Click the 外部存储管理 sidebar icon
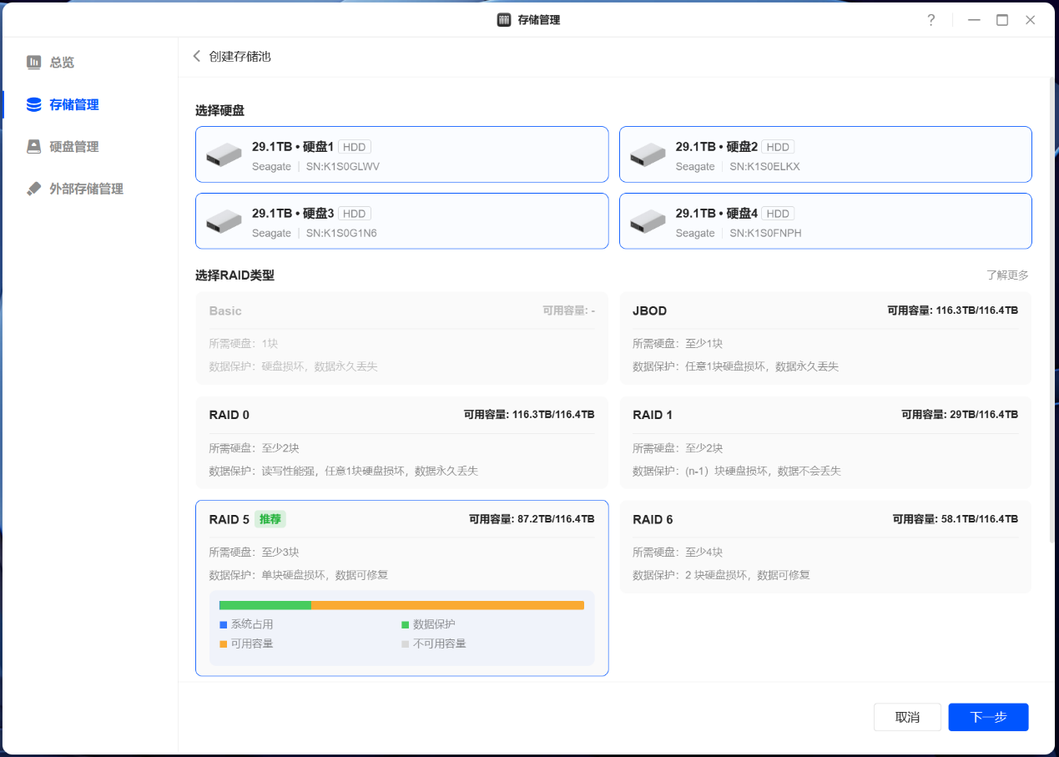The width and height of the screenshot is (1059, 757). point(33,189)
